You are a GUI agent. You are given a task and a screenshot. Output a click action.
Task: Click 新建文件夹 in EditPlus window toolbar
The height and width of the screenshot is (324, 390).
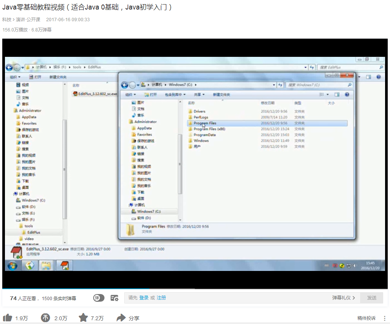tap(58, 77)
